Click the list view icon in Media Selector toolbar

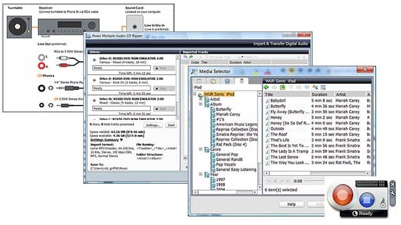coord(323,87)
